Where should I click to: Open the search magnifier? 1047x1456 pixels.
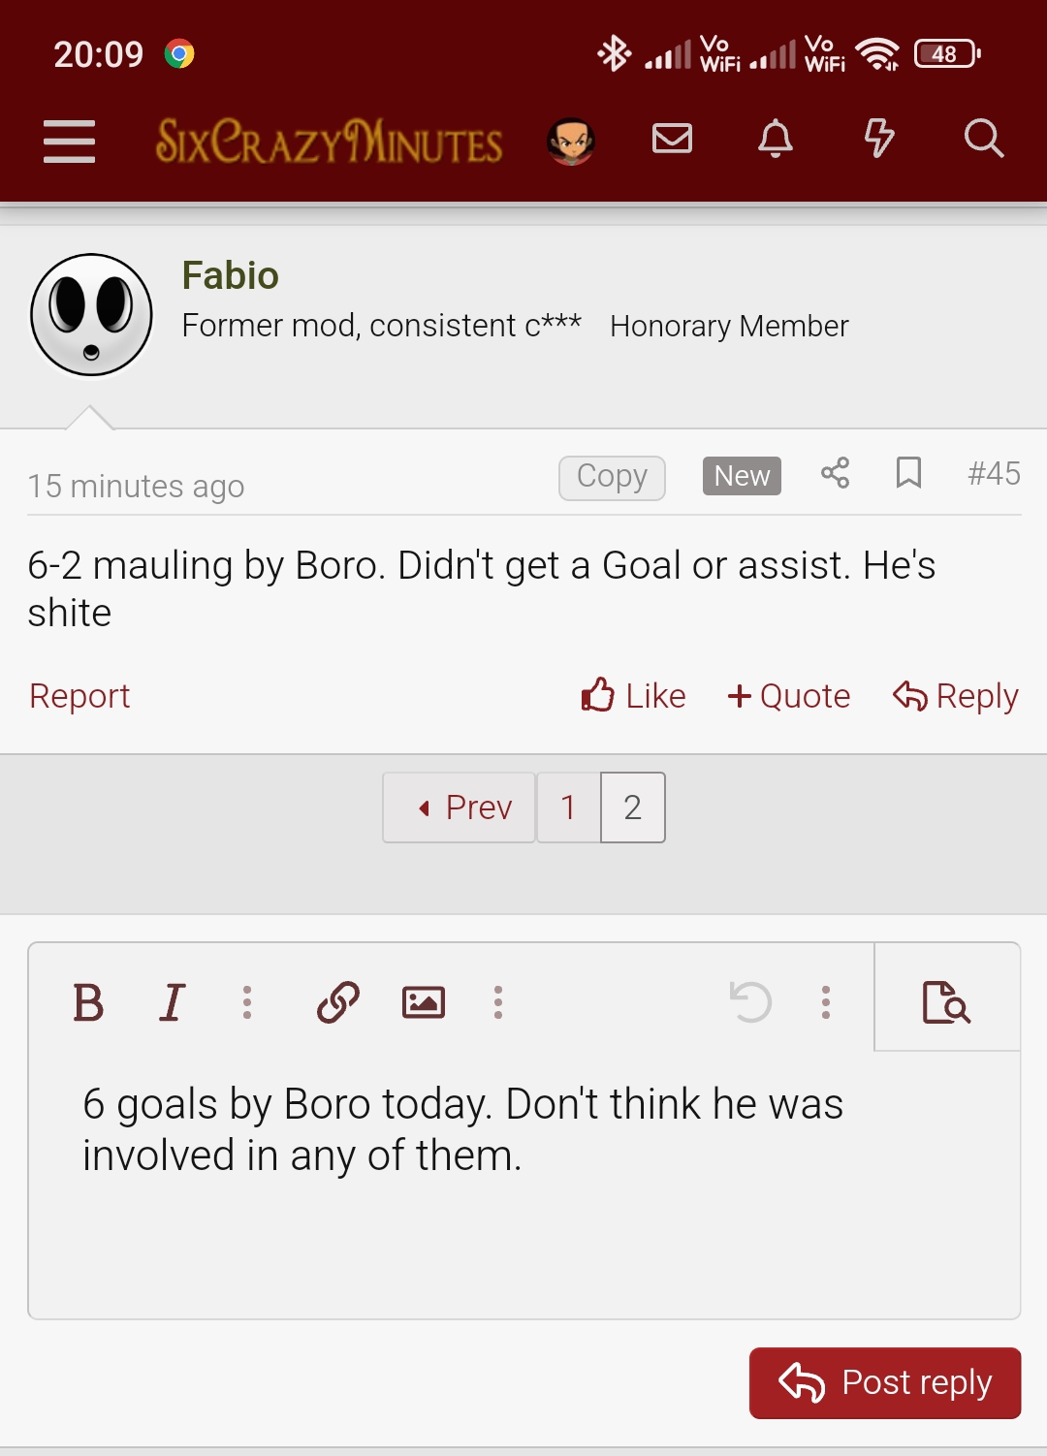[983, 139]
